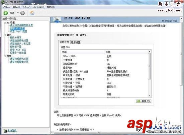Click the main page vertical scrollbar thumb

181,54
